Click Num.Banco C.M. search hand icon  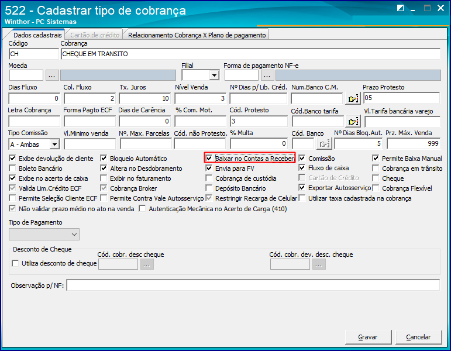click(353, 98)
